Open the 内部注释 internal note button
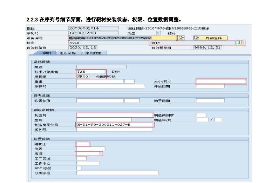The width and height of the screenshot is (278, 183). [x=210, y=38]
